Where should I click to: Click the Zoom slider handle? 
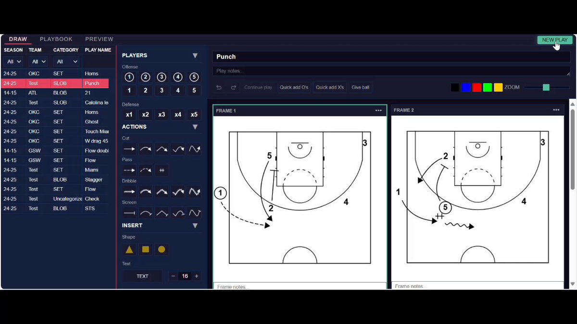546,87
